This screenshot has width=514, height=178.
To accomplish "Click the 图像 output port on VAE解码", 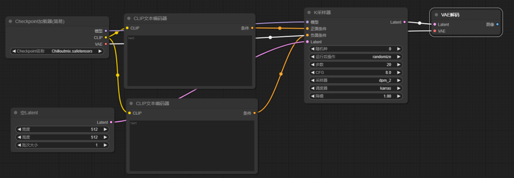I will click(498, 24).
